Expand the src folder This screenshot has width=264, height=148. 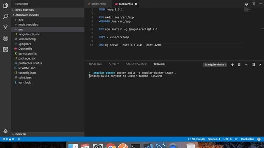coord(48,30)
